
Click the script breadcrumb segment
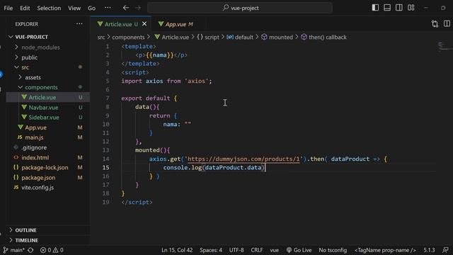(208, 38)
